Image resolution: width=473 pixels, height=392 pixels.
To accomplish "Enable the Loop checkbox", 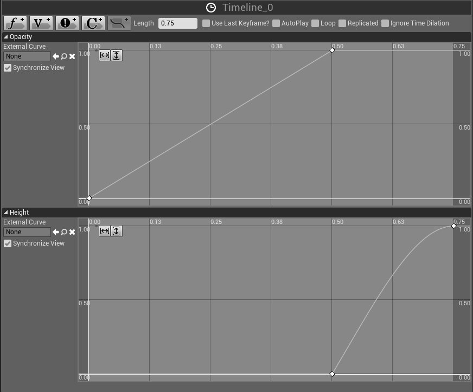I will tap(315, 23).
